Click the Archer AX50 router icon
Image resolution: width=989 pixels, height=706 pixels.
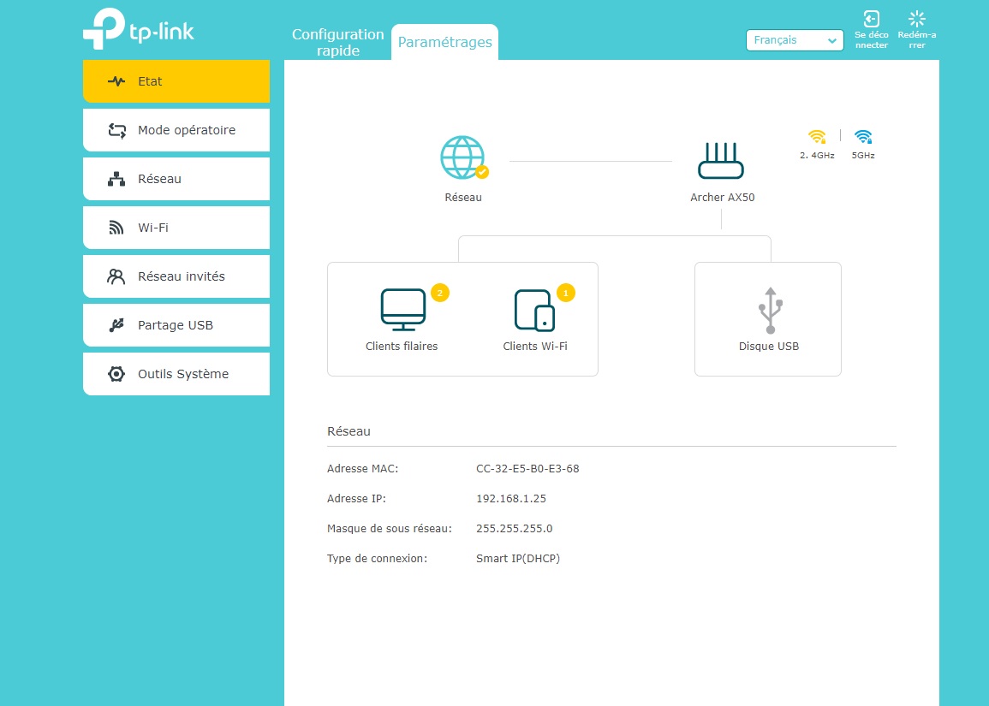point(722,161)
